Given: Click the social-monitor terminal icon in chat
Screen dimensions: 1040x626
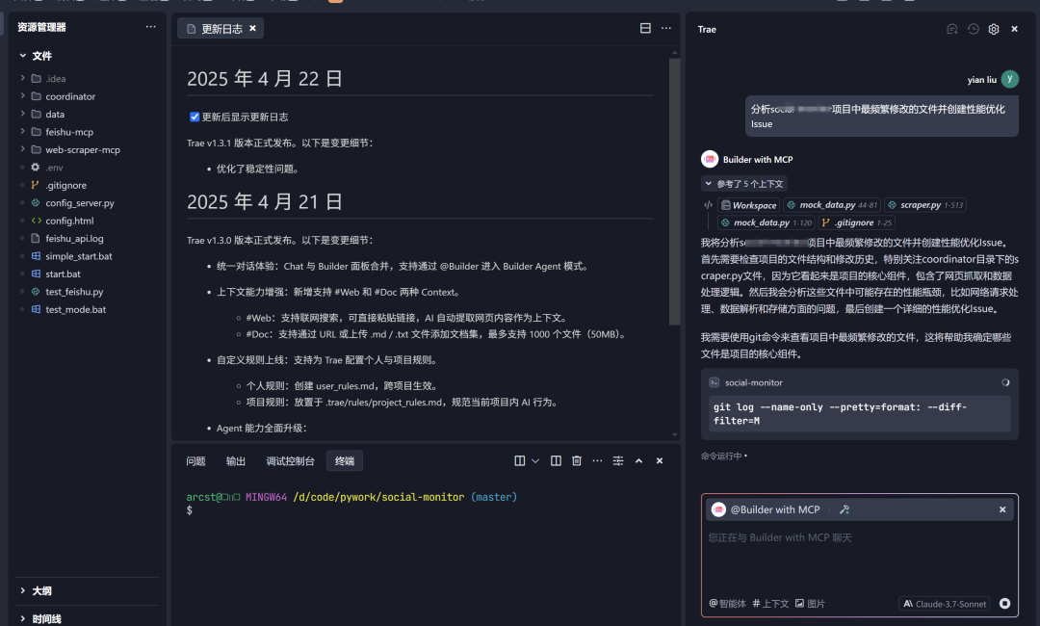Looking at the screenshot, I should click(x=715, y=382).
